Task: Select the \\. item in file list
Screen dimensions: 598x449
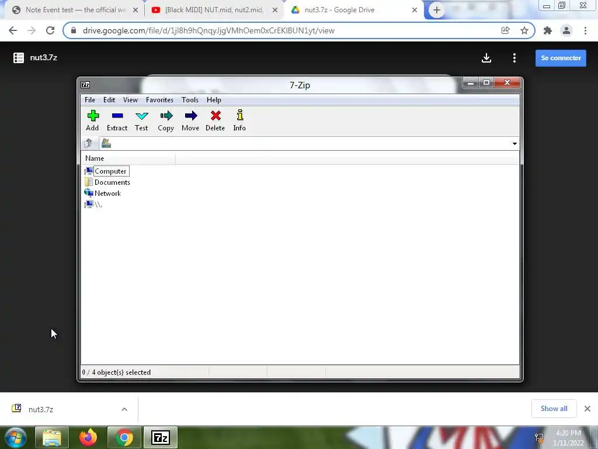Action: [93, 204]
